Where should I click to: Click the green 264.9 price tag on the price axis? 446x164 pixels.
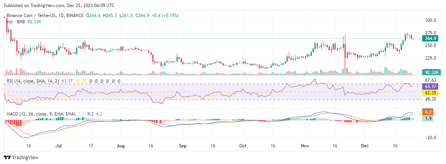pyautogui.click(x=430, y=38)
